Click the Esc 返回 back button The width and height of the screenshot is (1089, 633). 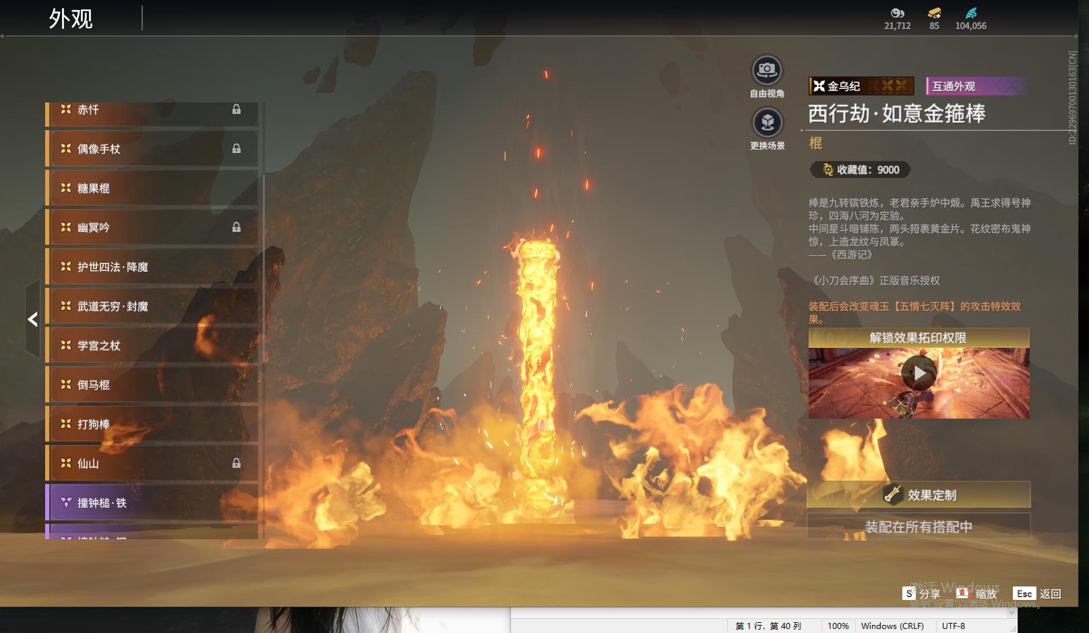(1037, 594)
